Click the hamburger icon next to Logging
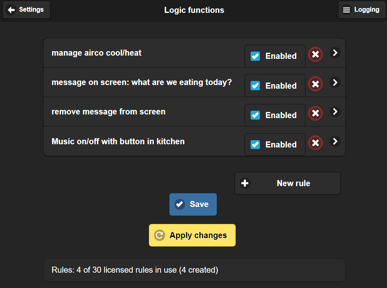Screen dimensions: 387x288 (347, 10)
